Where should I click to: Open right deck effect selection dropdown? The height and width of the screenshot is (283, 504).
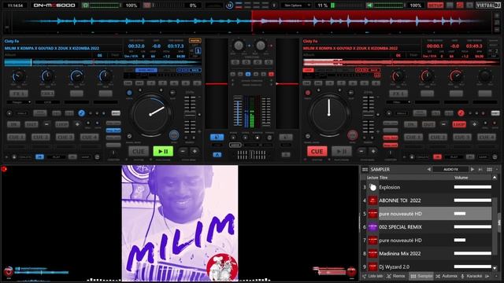tap(398, 102)
